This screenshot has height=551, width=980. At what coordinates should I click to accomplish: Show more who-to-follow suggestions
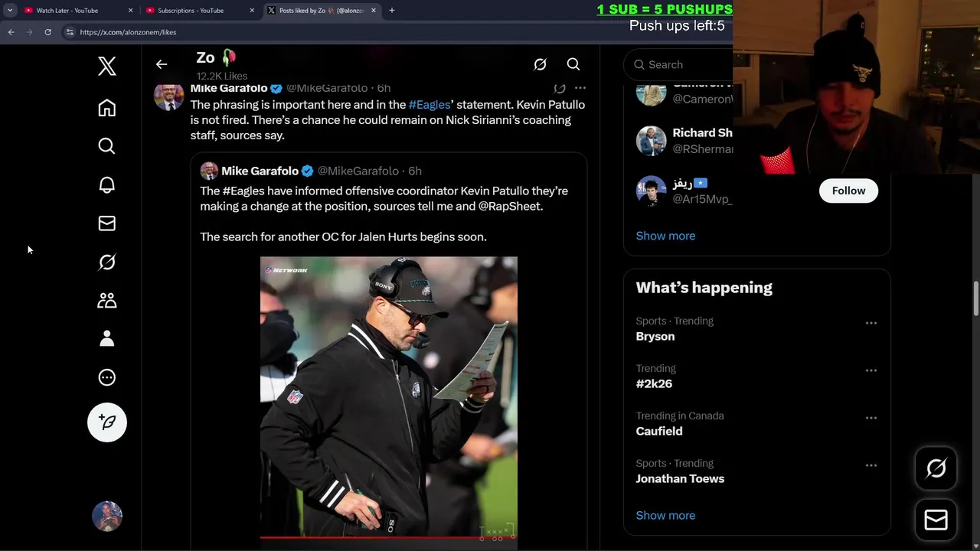pos(665,236)
